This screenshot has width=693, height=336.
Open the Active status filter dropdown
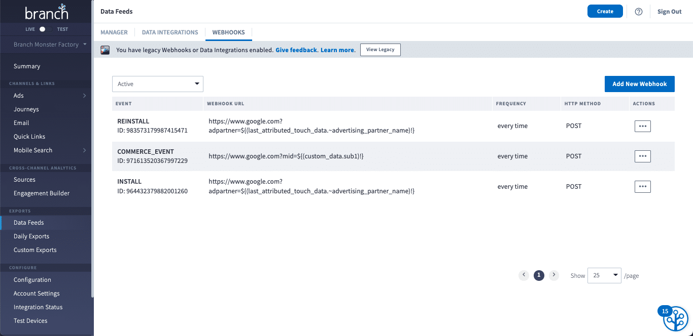pos(157,83)
